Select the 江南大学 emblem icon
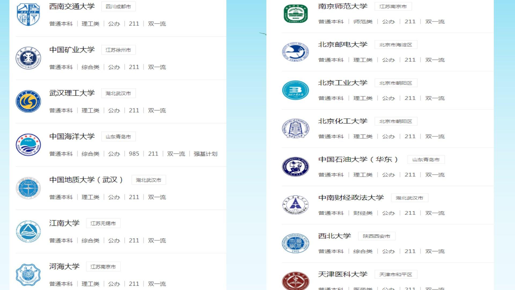 (x=28, y=231)
